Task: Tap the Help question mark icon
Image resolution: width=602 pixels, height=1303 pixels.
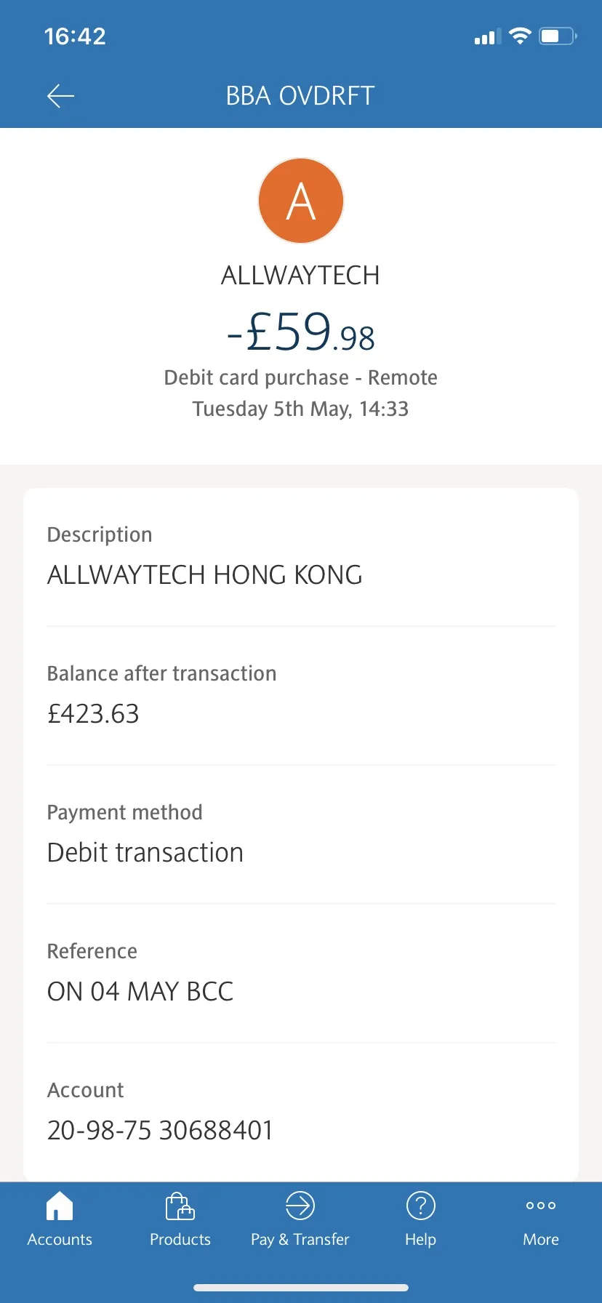Action: (420, 1206)
